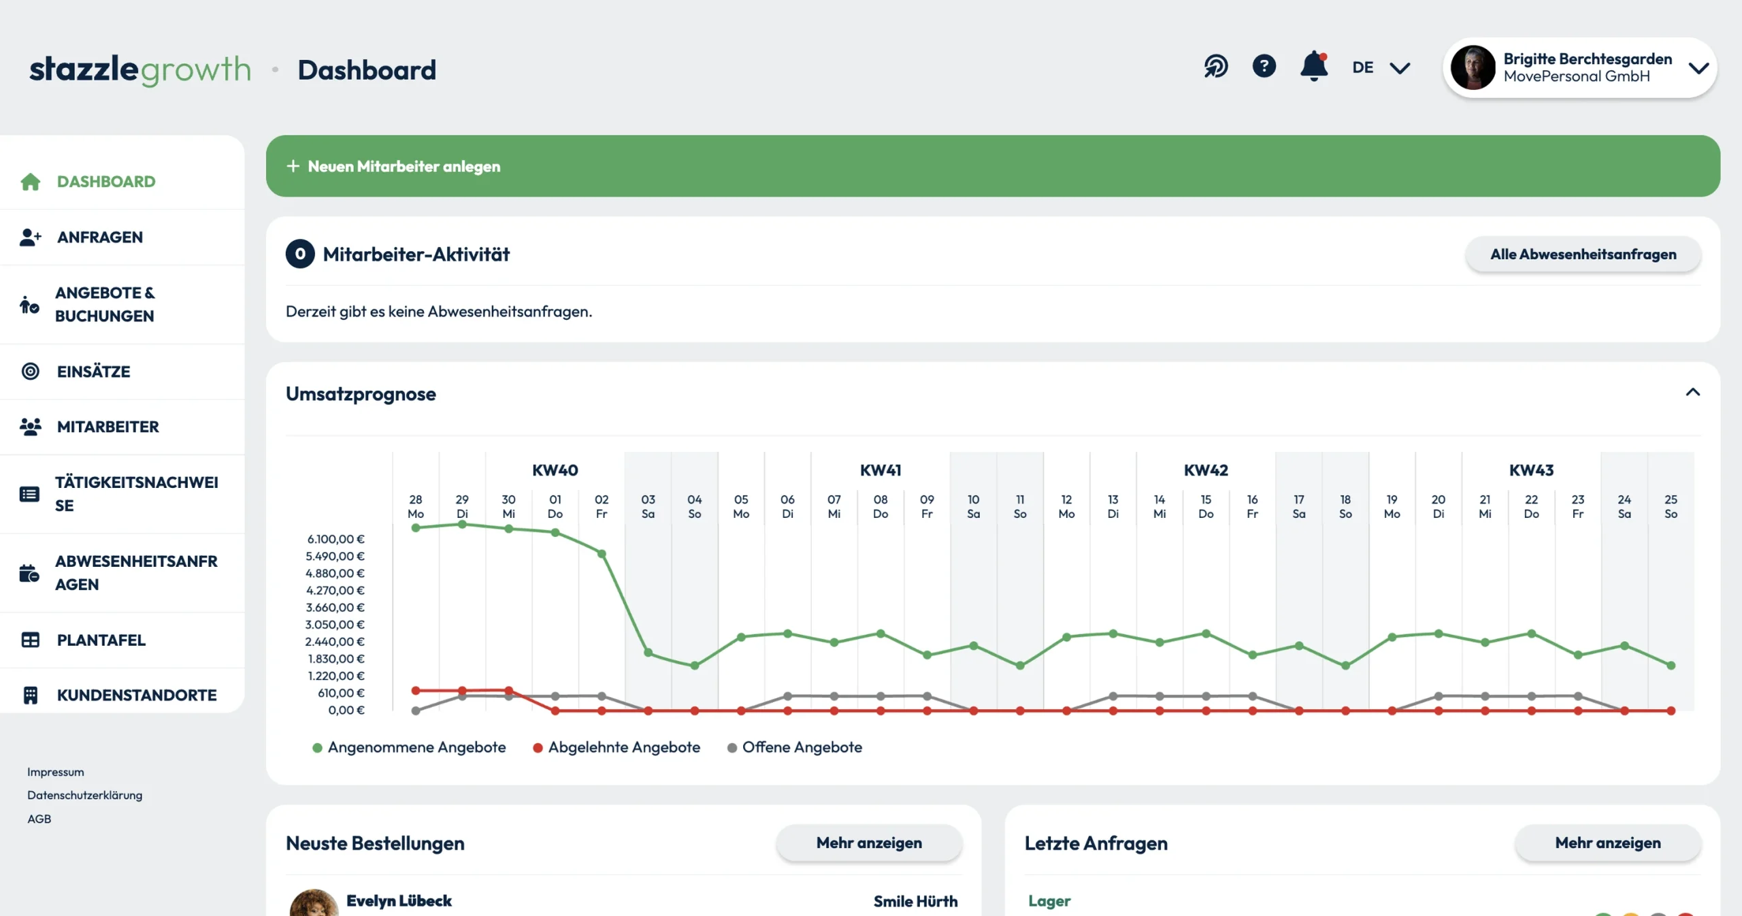
Task: Expand the user account menu chevron
Action: [x=1698, y=68]
